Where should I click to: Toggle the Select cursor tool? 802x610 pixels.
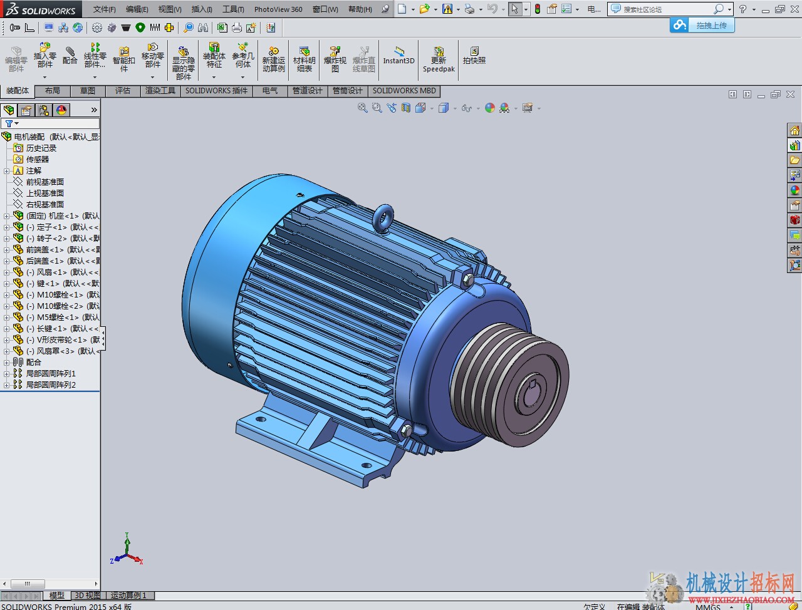514,9
